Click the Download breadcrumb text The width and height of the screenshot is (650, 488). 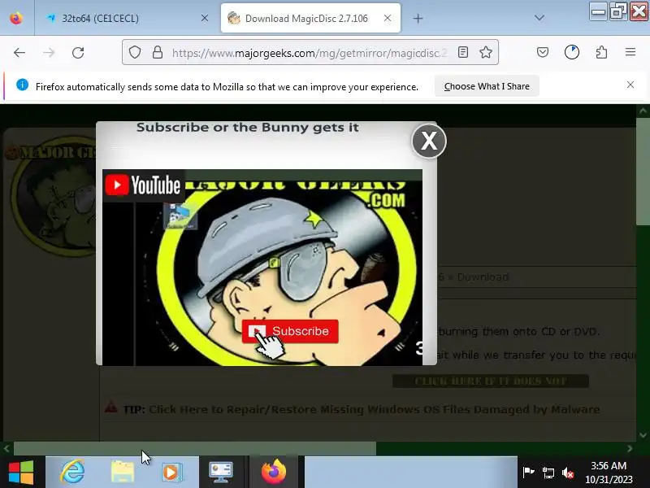483,277
